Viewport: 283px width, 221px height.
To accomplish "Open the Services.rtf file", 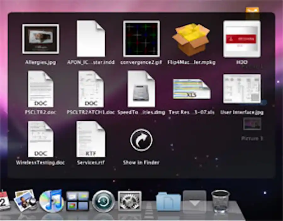I will tap(91, 139).
